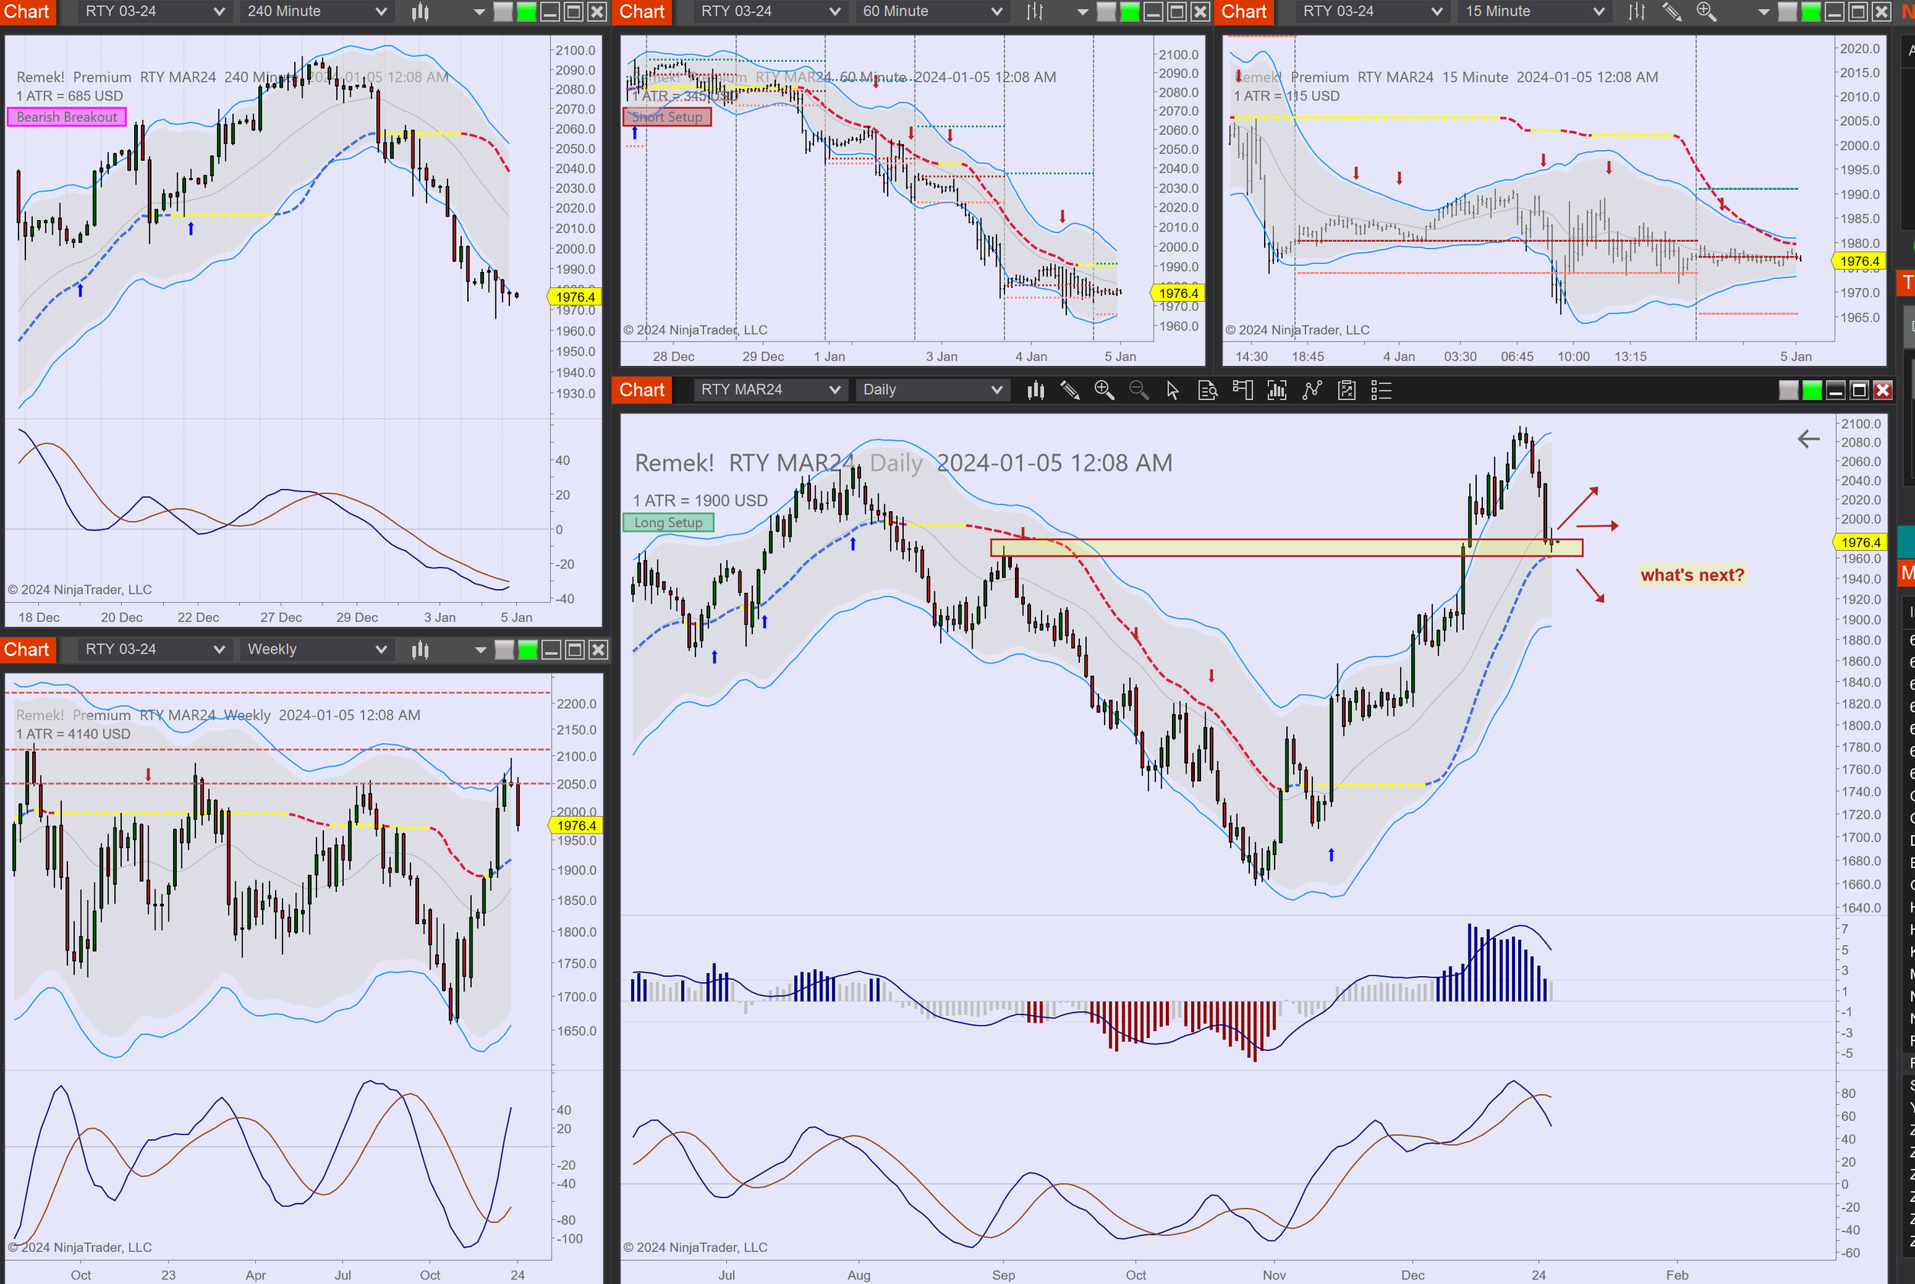Click the Long Setup label

668,522
